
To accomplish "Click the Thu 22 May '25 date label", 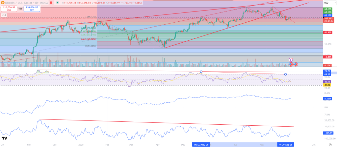I will pos(201,145).
